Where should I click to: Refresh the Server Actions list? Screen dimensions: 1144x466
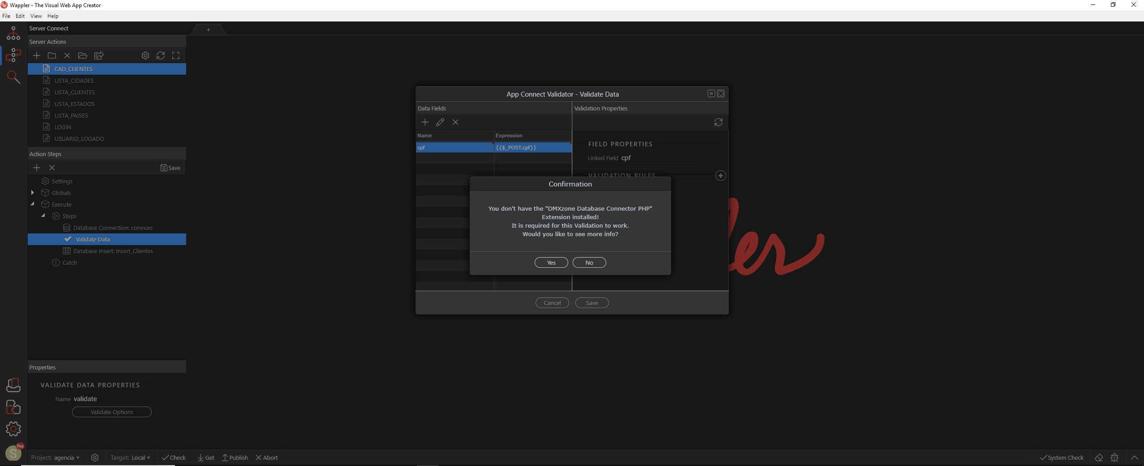click(x=161, y=55)
